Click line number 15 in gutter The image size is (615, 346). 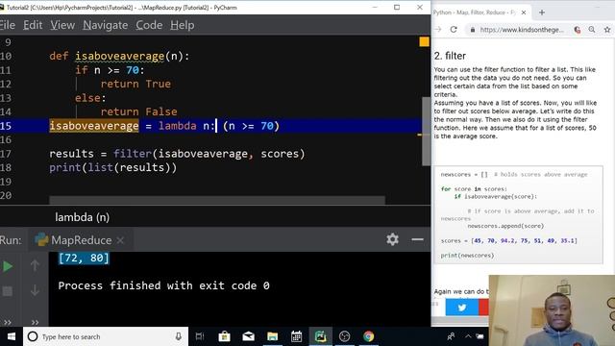tap(6, 126)
